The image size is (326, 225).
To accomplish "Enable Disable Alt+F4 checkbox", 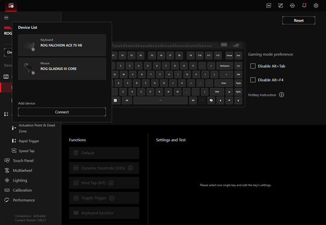I will coord(253,80).
